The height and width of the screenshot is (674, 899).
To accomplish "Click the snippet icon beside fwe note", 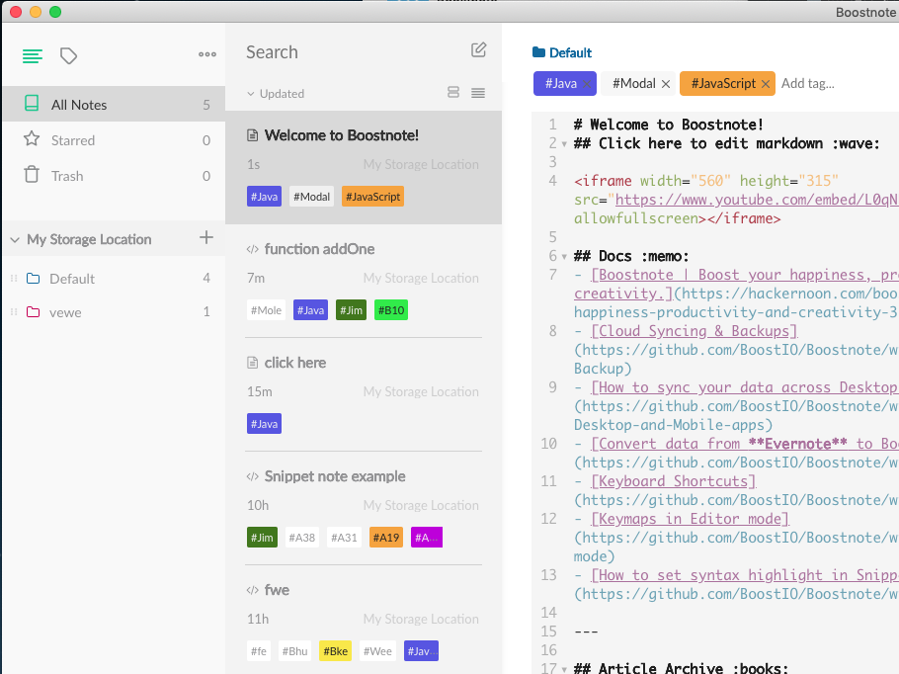I will pyautogui.click(x=252, y=590).
